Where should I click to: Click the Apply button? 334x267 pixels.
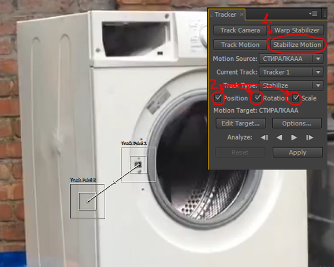pos(298,153)
